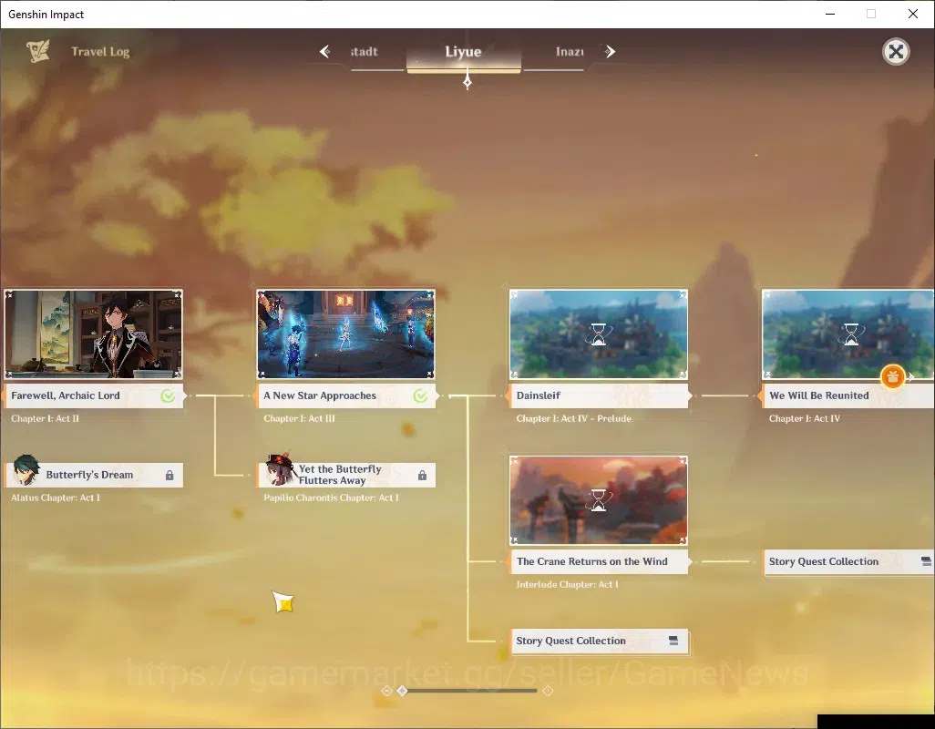Click the Chapter I: Act III subtitle text
Screen dimensions: 935x729
click(x=299, y=418)
